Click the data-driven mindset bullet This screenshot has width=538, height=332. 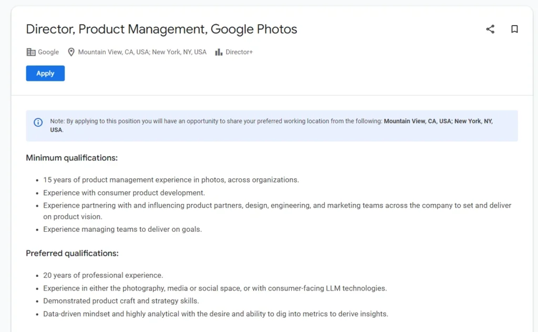pos(215,314)
